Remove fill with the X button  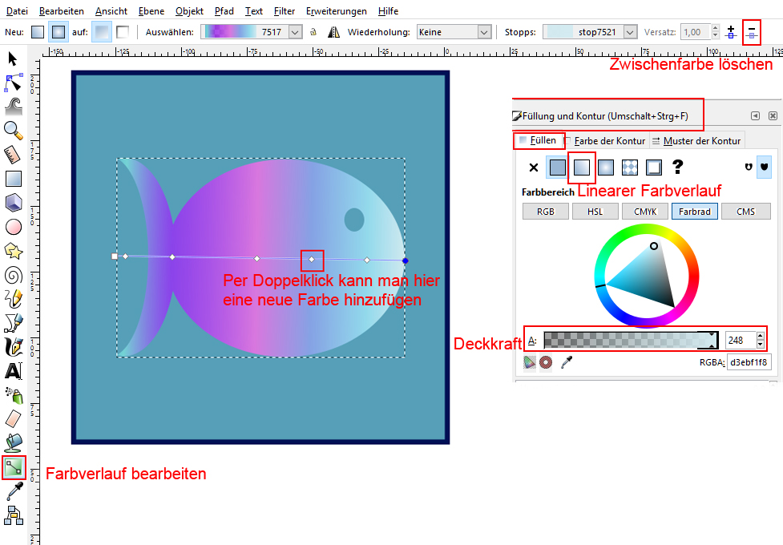pos(533,167)
